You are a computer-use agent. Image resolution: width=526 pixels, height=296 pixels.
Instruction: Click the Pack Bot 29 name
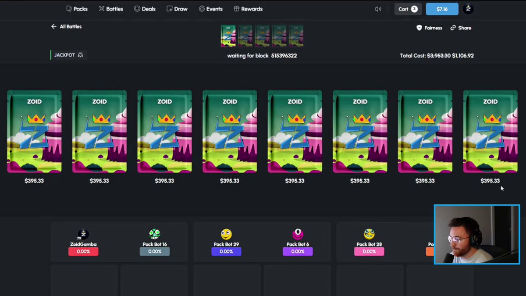[226, 244]
